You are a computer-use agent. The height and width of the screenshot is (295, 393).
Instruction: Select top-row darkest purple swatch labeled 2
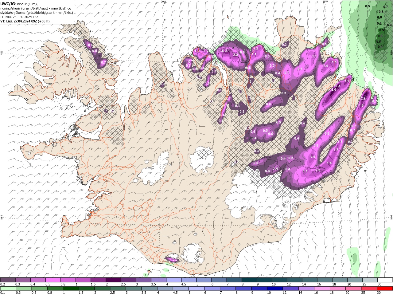(x=113, y=280)
